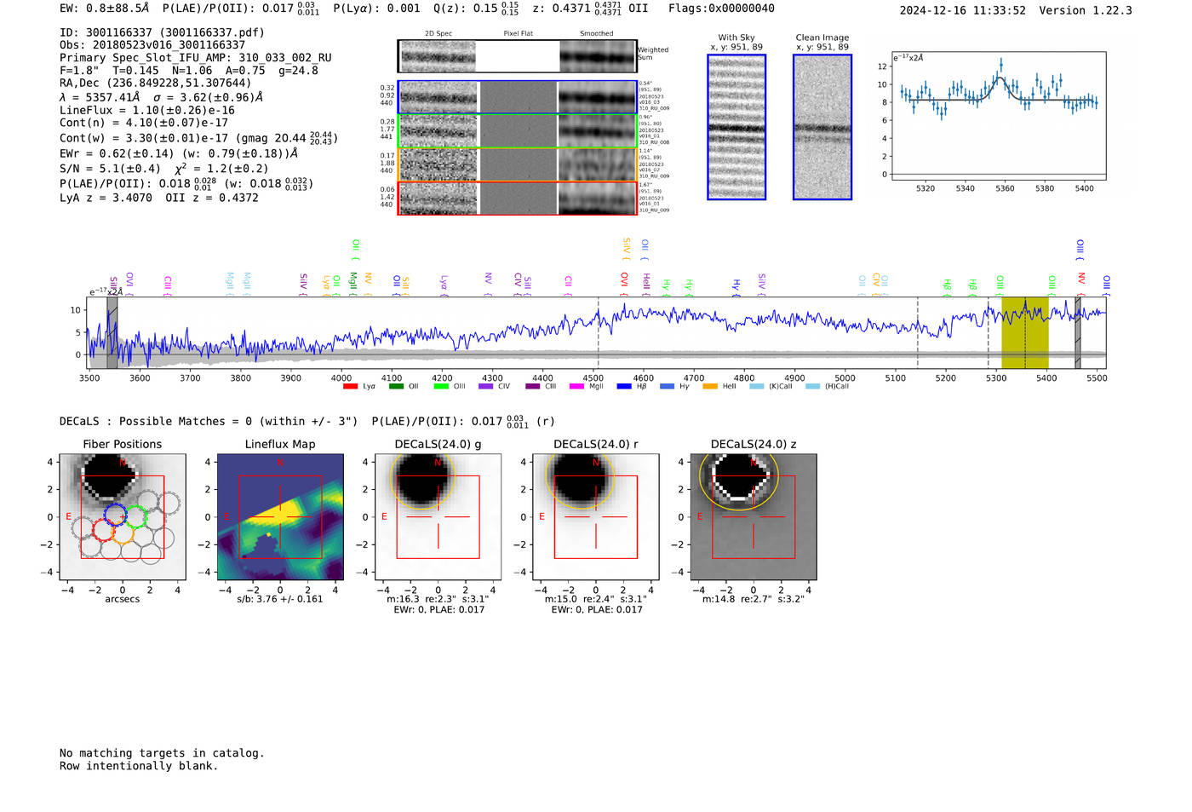Screen dimensions: 1192x812
Task: Click the EWr = 0.62(±0.14) line
Action: pyautogui.click(x=179, y=153)
